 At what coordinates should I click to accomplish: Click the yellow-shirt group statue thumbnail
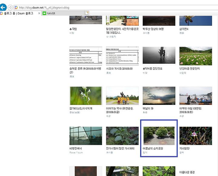[122, 96]
